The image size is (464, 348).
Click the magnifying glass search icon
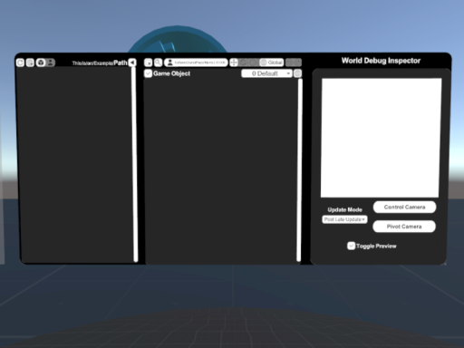pyautogui.click(x=158, y=63)
